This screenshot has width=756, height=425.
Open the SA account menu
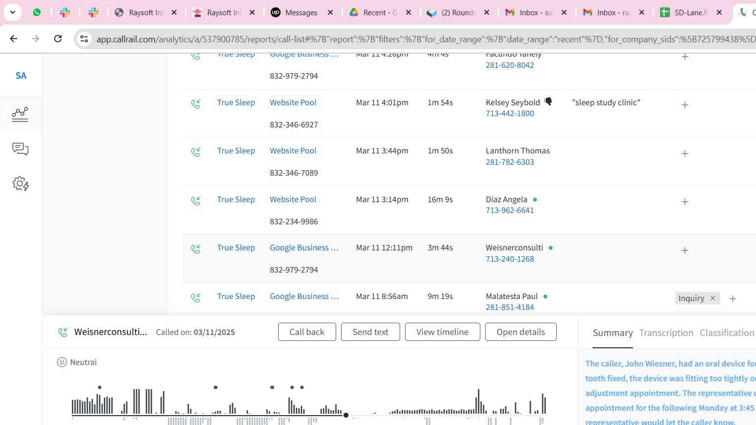coord(21,76)
